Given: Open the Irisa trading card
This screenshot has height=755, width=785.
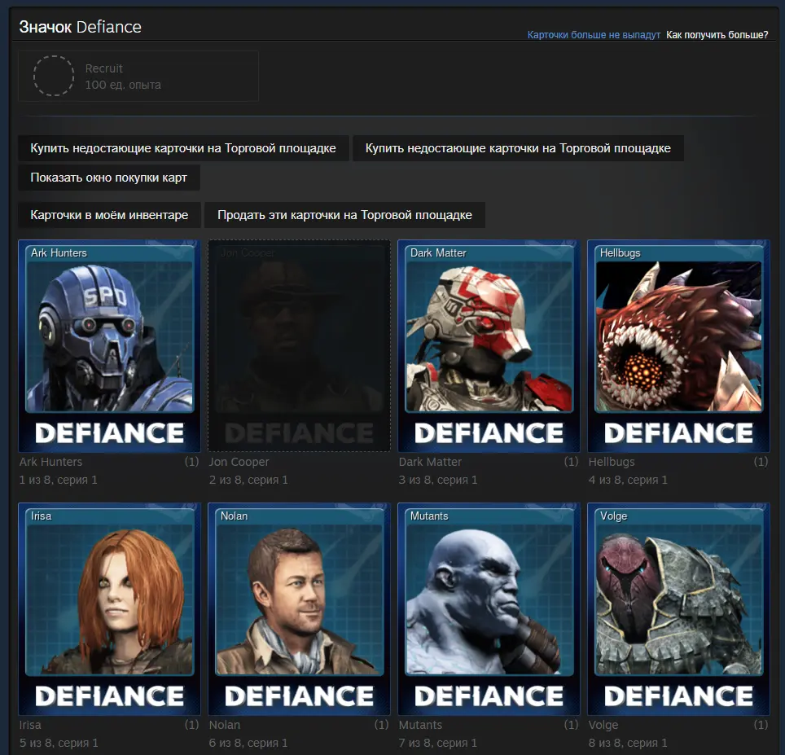Looking at the screenshot, I should click(109, 609).
